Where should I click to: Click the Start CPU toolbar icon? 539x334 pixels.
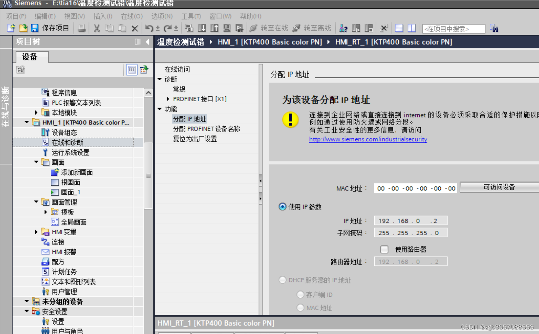coord(356,28)
